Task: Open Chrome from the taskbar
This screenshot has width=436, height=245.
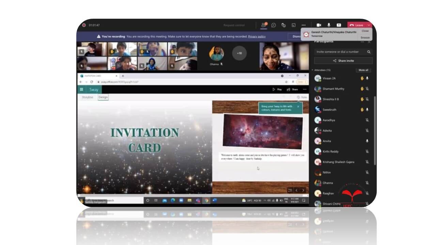Action: (206, 200)
